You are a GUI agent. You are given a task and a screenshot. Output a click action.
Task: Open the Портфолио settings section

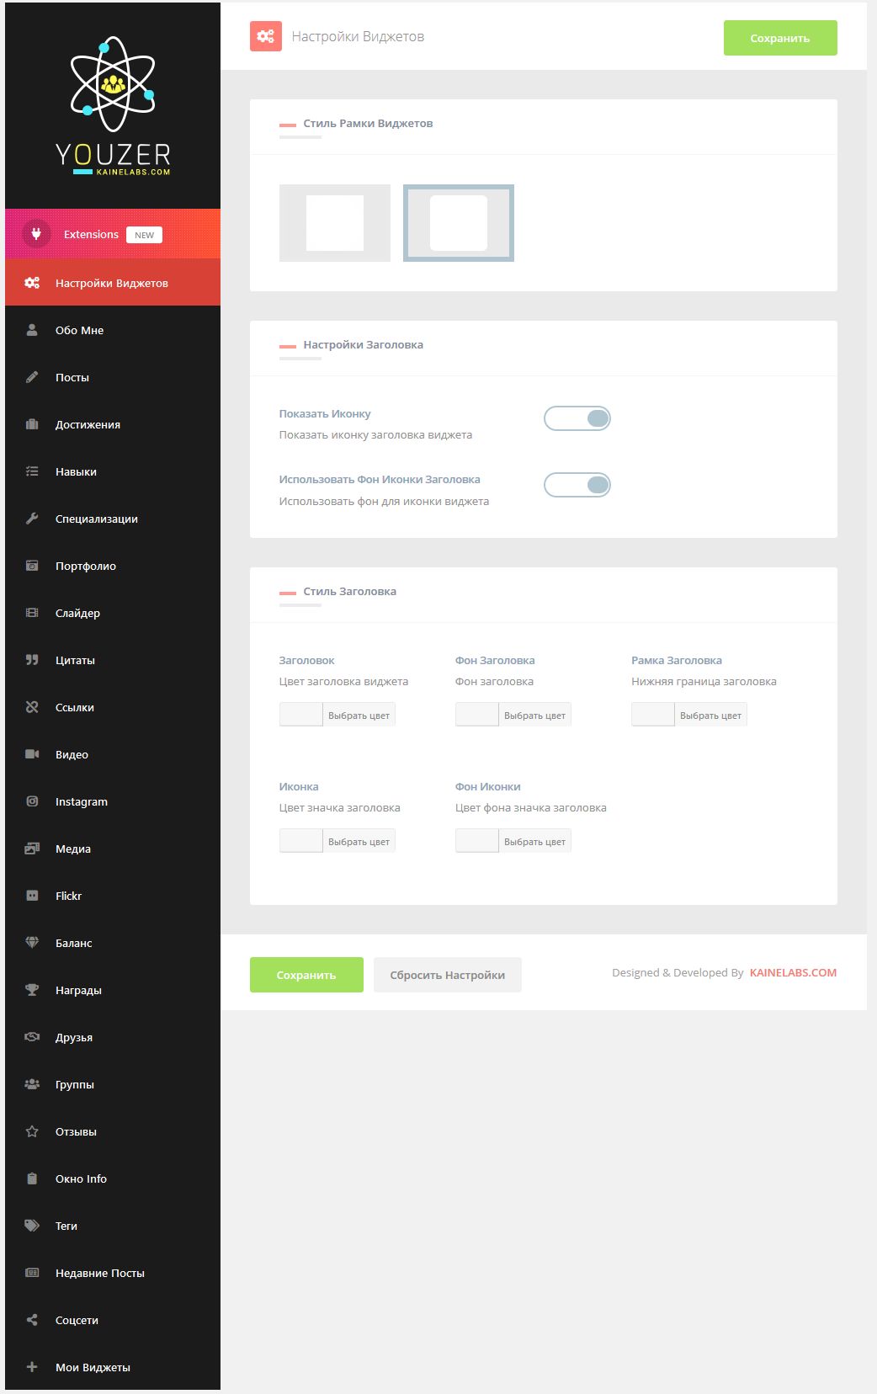click(x=85, y=566)
